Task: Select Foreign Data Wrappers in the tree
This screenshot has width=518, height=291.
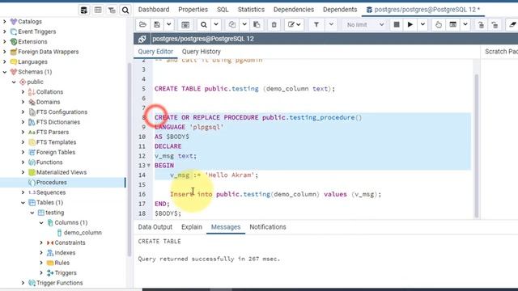Action: click(49, 52)
